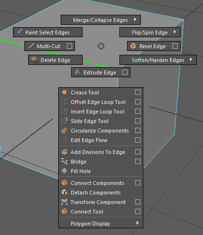Click the Crease Tool icon
The width and height of the screenshot is (203, 235).
64,92
